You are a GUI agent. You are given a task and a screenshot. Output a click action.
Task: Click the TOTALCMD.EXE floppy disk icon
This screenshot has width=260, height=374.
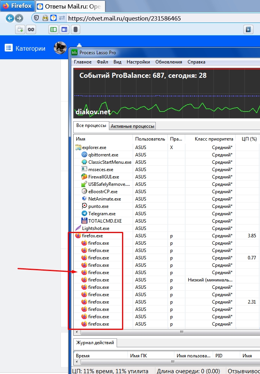pos(84,221)
